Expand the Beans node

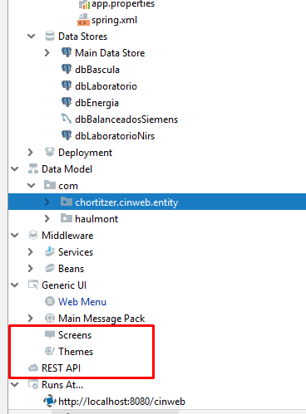coord(31,268)
